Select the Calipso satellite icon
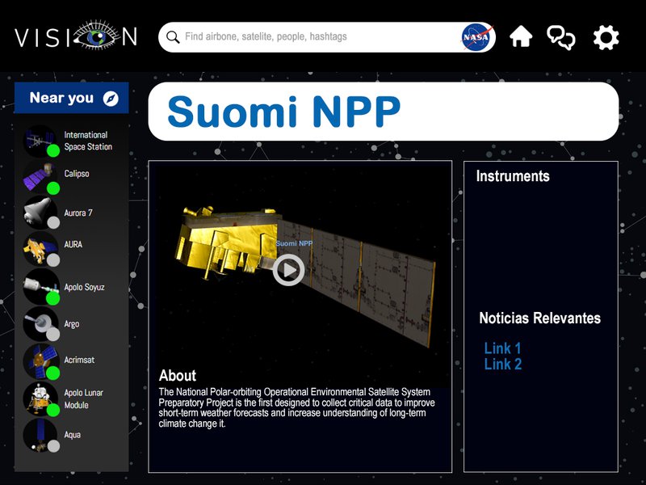Screen dimensions: 646x485 pos(40,176)
